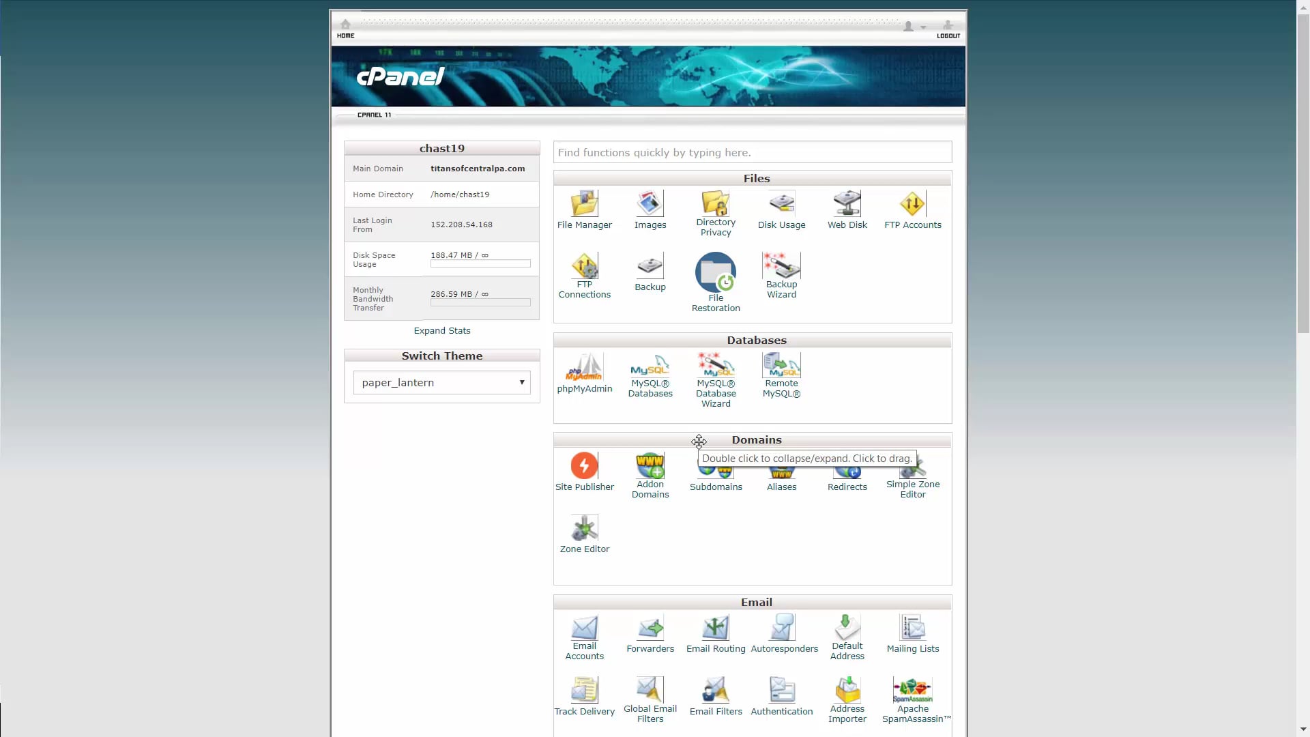Open Email Accounts
The height and width of the screenshot is (737, 1310).
[584, 638]
